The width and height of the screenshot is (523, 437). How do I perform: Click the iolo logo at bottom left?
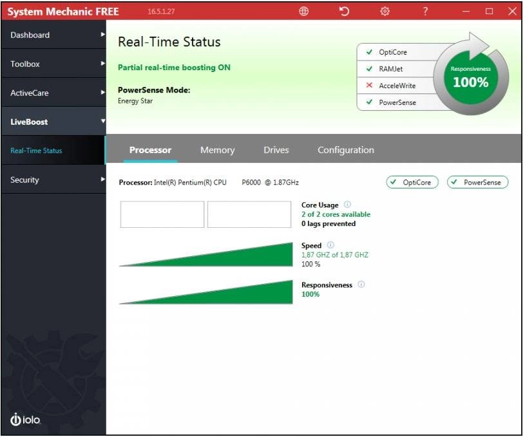click(x=25, y=420)
